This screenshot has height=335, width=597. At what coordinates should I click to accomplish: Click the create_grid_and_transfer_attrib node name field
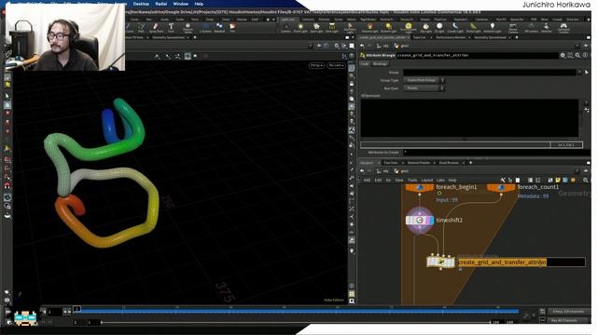tap(521, 262)
